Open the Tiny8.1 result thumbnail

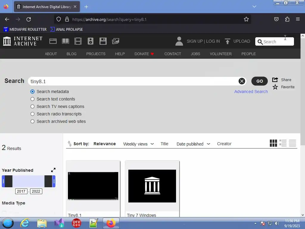(x=93, y=186)
